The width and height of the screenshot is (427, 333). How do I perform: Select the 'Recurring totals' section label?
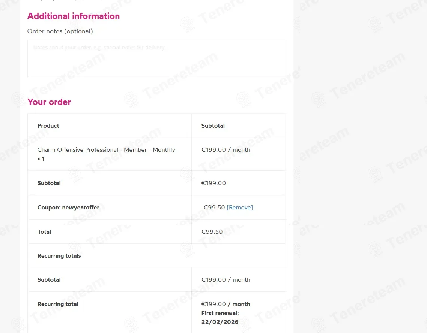pyautogui.click(x=59, y=256)
